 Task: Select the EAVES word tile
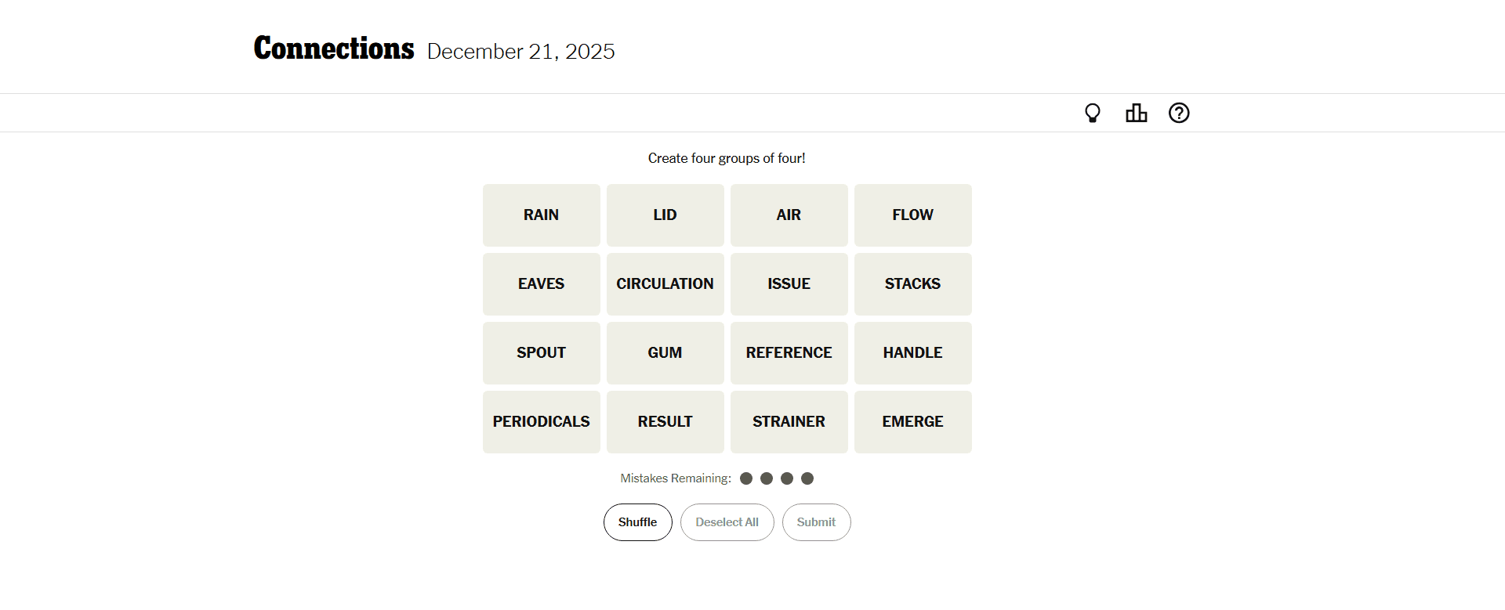(541, 284)
